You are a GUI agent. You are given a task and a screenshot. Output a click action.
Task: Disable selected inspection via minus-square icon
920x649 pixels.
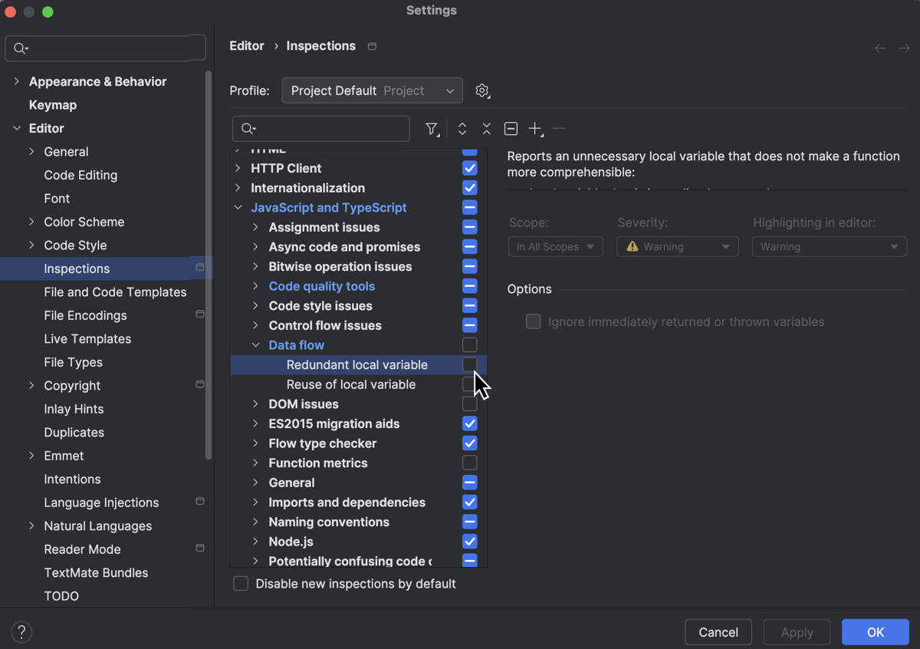[x=511, y=129]
